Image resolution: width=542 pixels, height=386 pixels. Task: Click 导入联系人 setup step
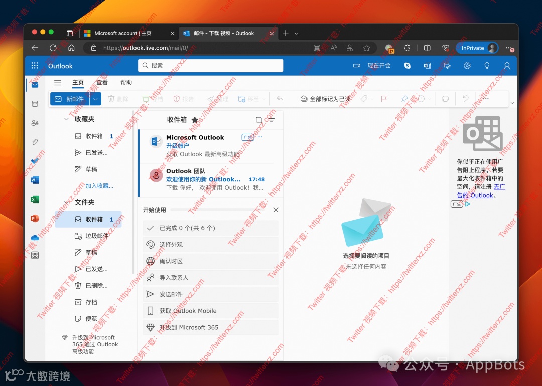click(210, 278)
